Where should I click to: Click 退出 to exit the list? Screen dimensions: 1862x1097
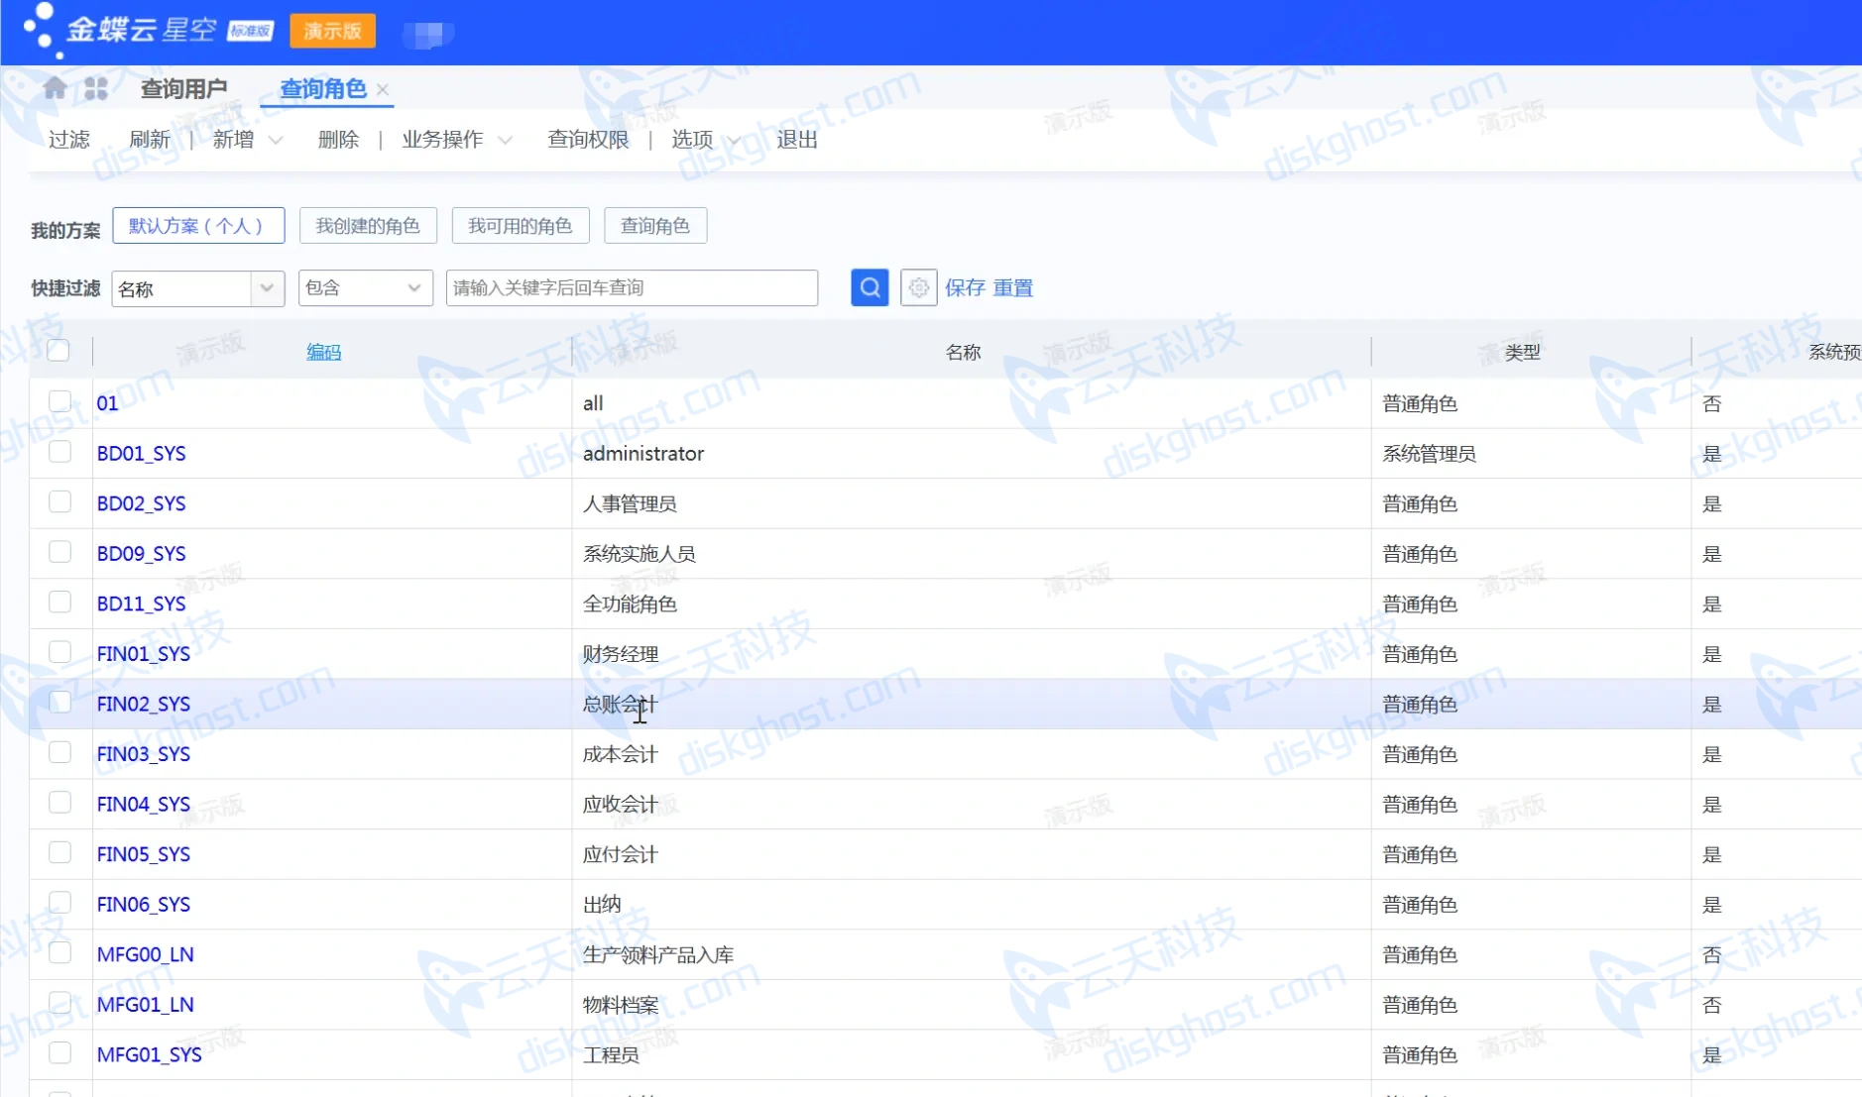tap(797, 140)
